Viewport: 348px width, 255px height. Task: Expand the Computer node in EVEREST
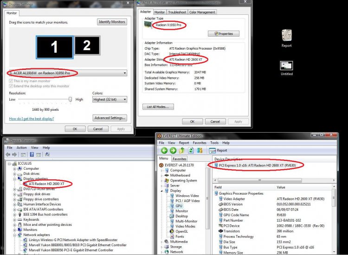(x=162, y=170)
